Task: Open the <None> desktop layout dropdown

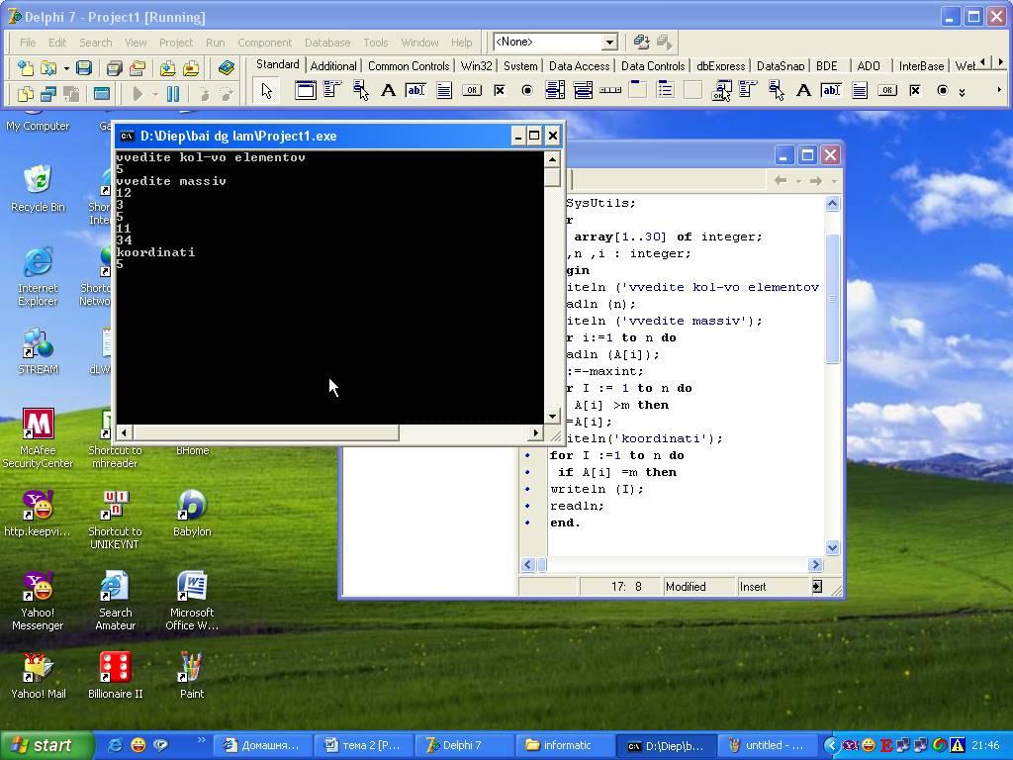Action: point(609,42)
